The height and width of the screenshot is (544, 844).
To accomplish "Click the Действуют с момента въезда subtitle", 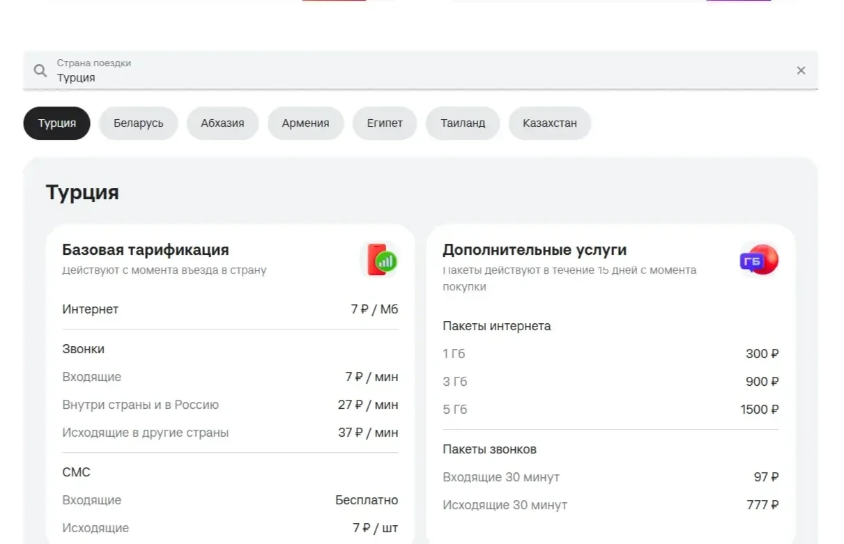I will tap(164, 270).
